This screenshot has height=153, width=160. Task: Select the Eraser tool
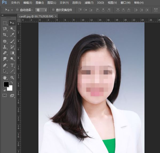pyautogui.click(x=5, y=53)
